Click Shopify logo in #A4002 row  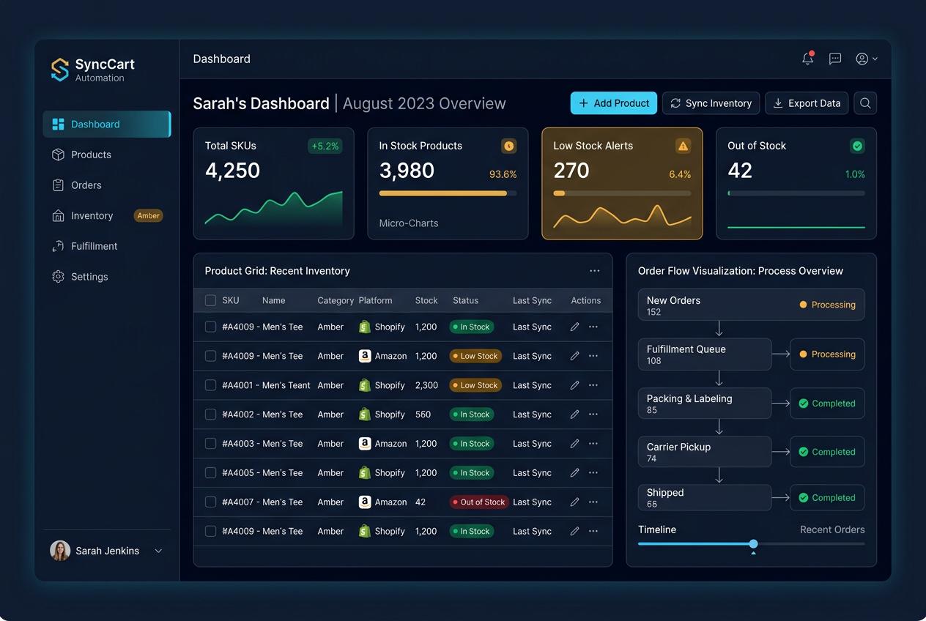click(x=365, y=414)
